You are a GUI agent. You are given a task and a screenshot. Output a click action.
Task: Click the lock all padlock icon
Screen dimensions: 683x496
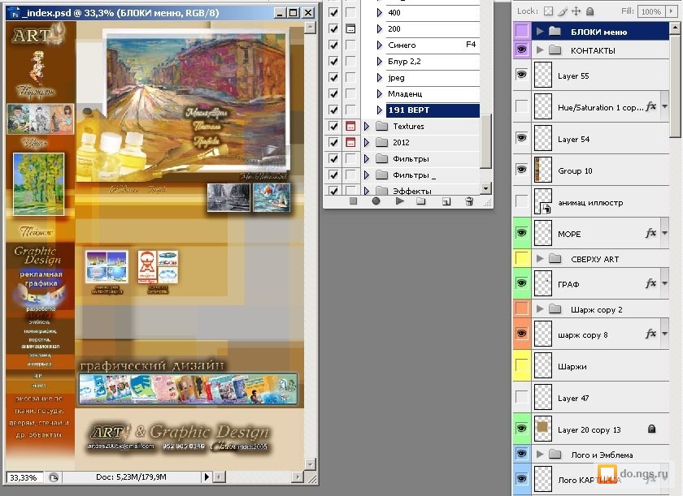(x=589, y=11)
